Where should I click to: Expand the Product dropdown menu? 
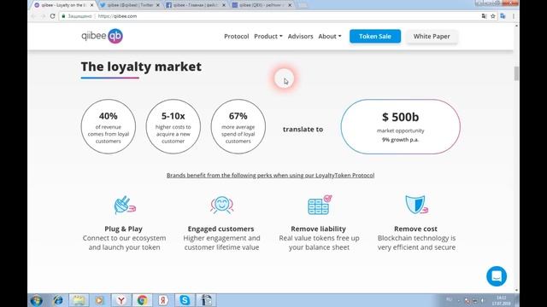pyautogui.click(x=268, y=36)
